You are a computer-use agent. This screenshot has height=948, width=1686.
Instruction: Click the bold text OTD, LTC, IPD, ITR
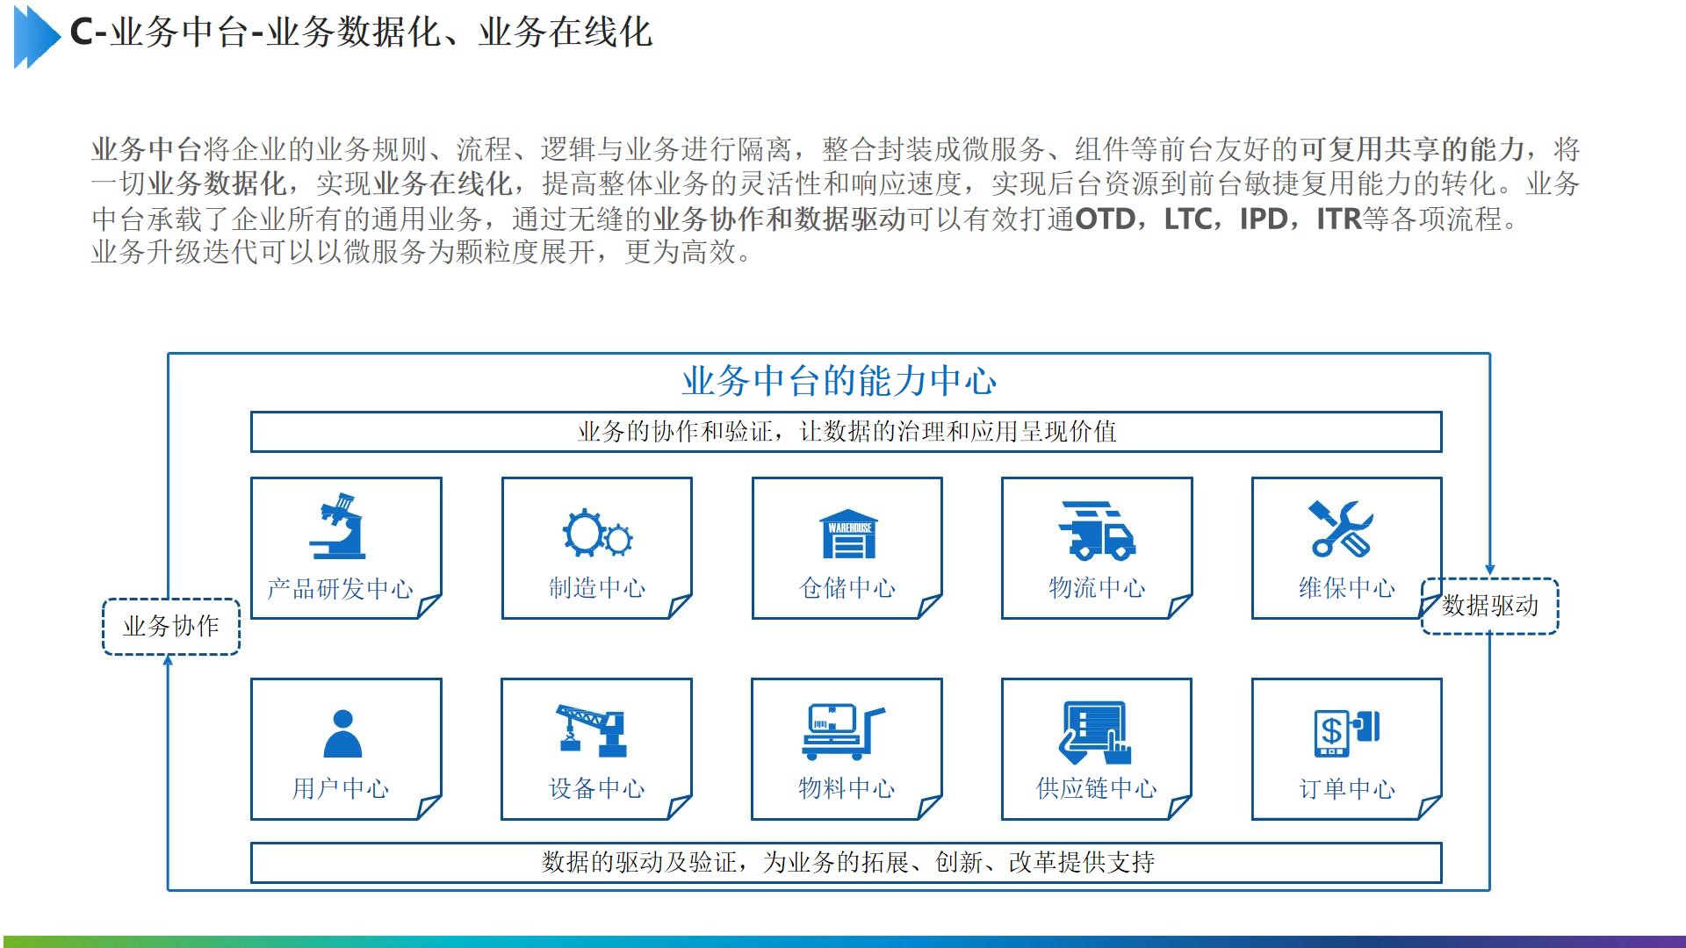(1218, 219)
